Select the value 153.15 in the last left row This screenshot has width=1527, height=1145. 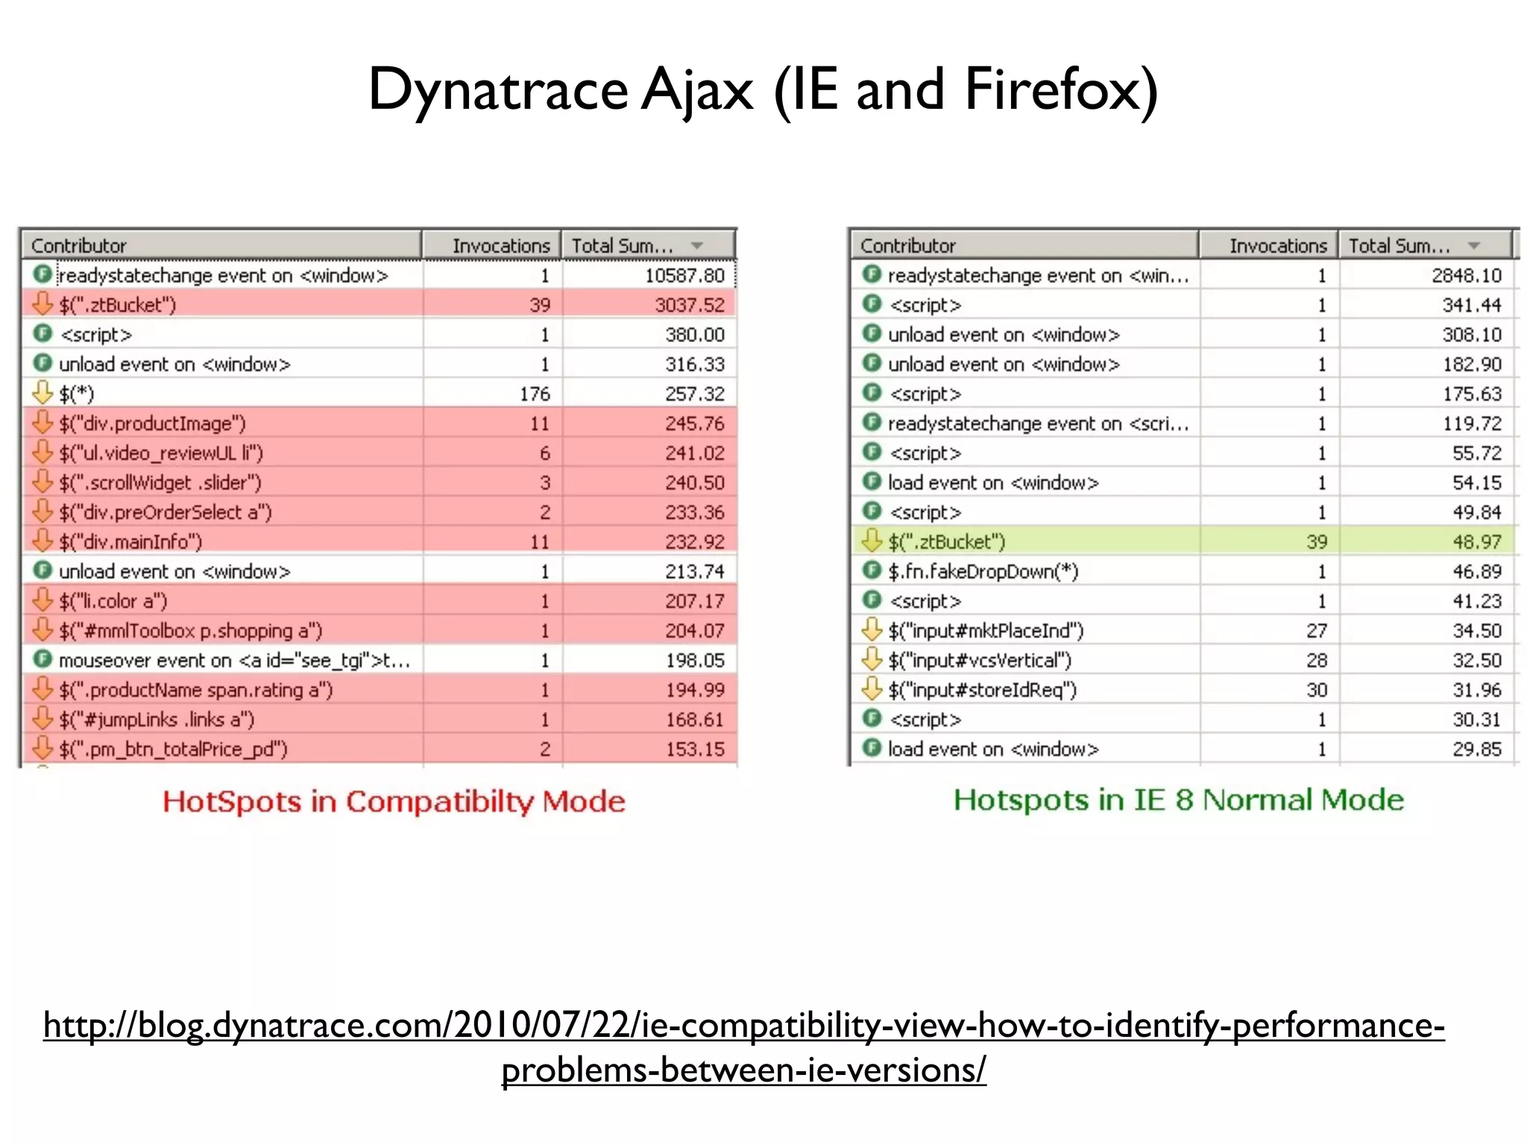(x=695, y=749)
